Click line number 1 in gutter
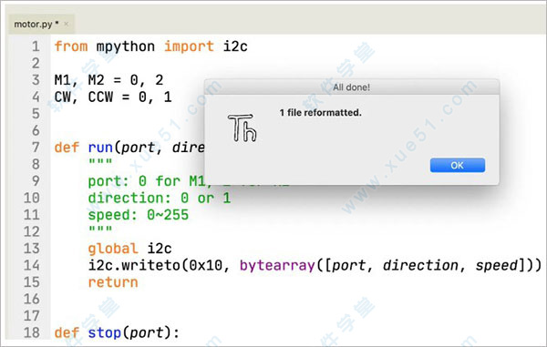 [x=36, y=46]
